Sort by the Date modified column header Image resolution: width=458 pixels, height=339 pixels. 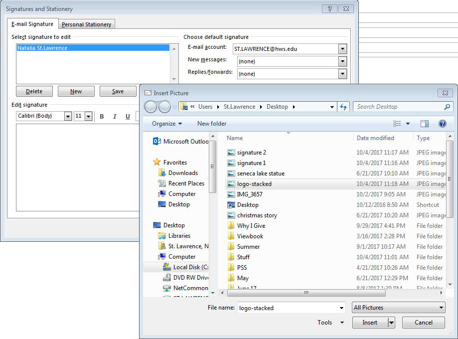click(x=383, y=138)
